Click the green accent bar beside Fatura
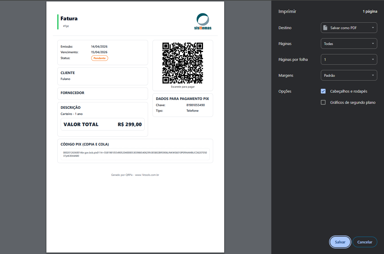This screenshot has width=384, height=254. point(58,22)
